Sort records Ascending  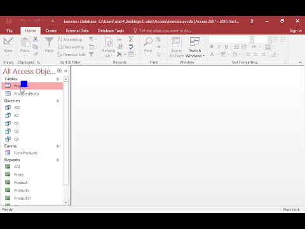[70, 39]
